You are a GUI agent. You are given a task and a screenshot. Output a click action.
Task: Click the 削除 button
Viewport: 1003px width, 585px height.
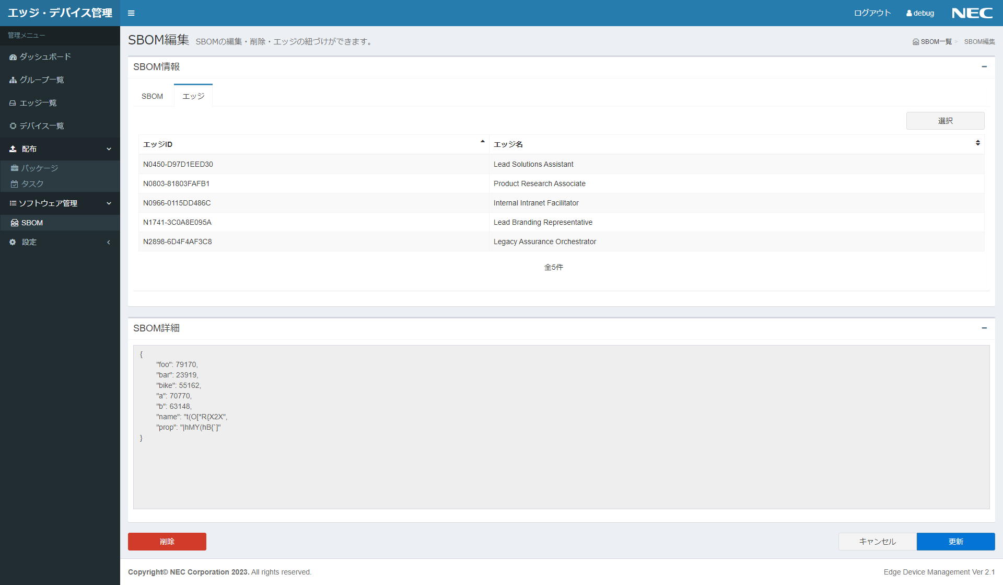pyautogui.click(x=167, y=542)
